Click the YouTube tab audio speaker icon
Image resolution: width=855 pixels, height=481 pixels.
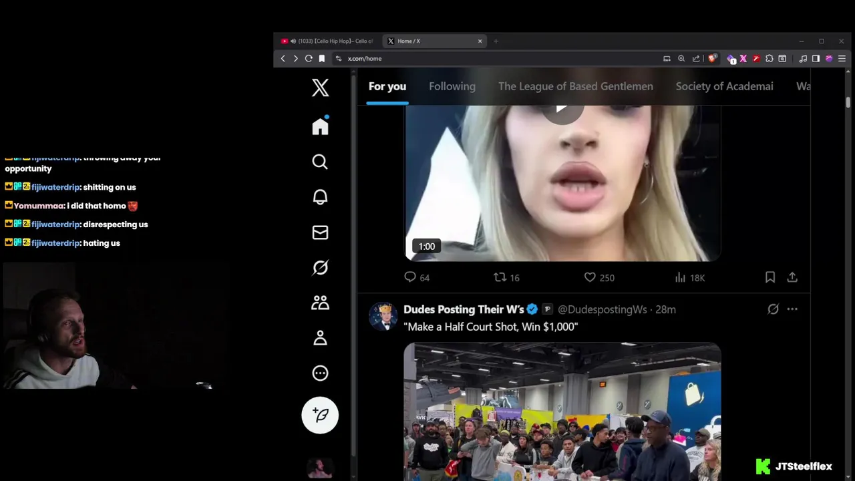tap(293, 41)
